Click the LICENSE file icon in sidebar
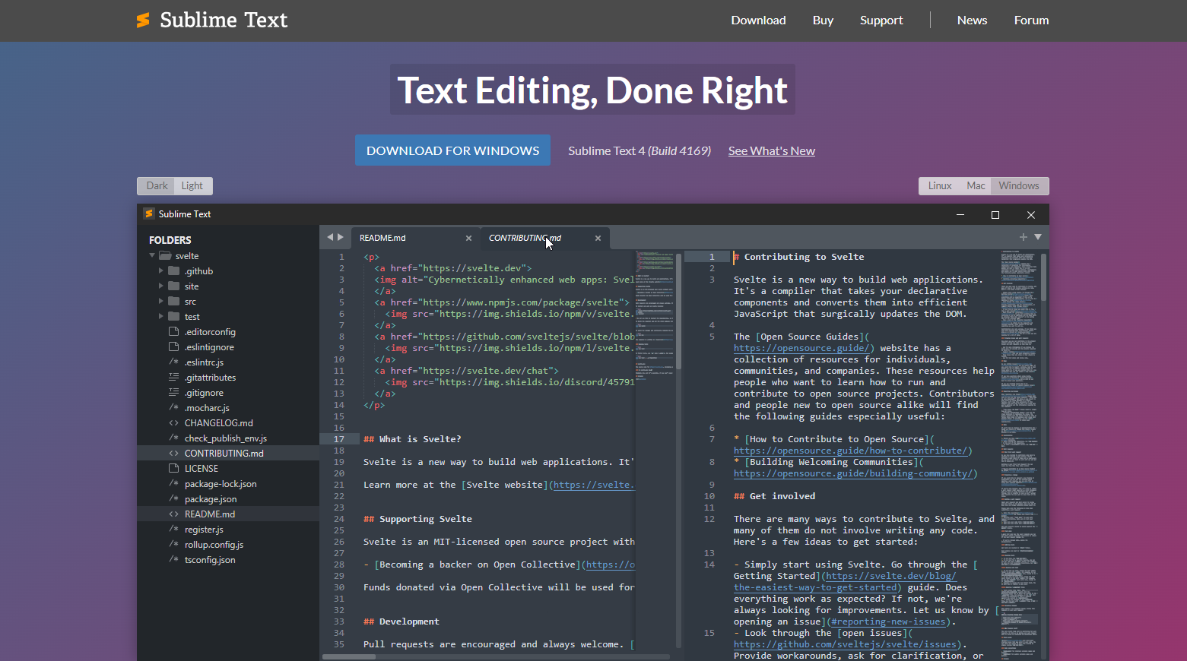Viewport: 1187px width, 661px height. 174,469
